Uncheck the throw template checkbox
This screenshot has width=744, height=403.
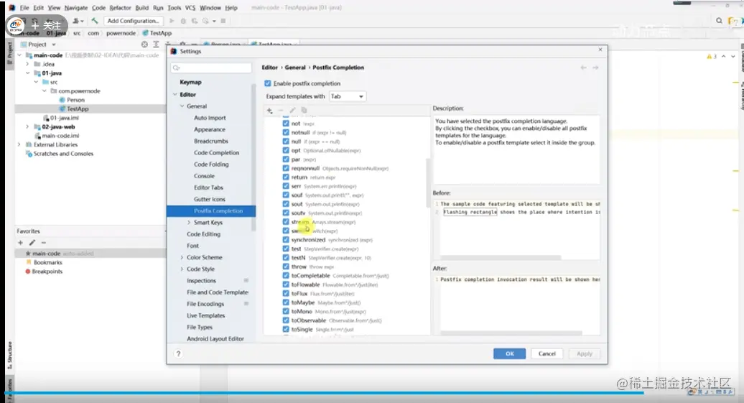point(286,267)
